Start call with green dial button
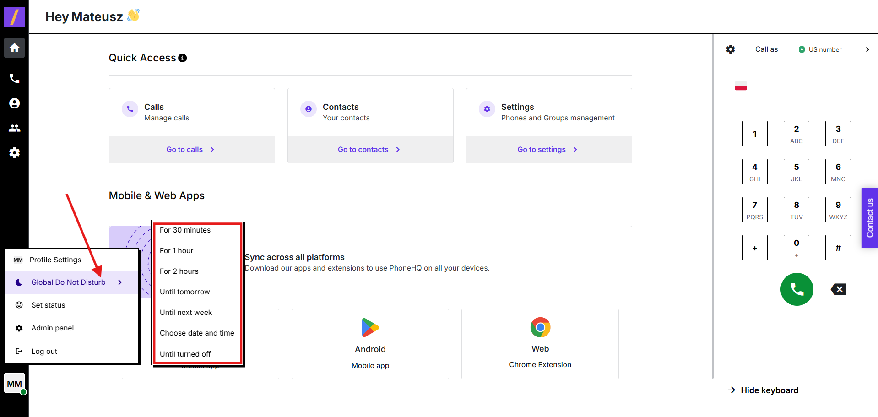Screen dimensions: 878x417 pos(797,289)
